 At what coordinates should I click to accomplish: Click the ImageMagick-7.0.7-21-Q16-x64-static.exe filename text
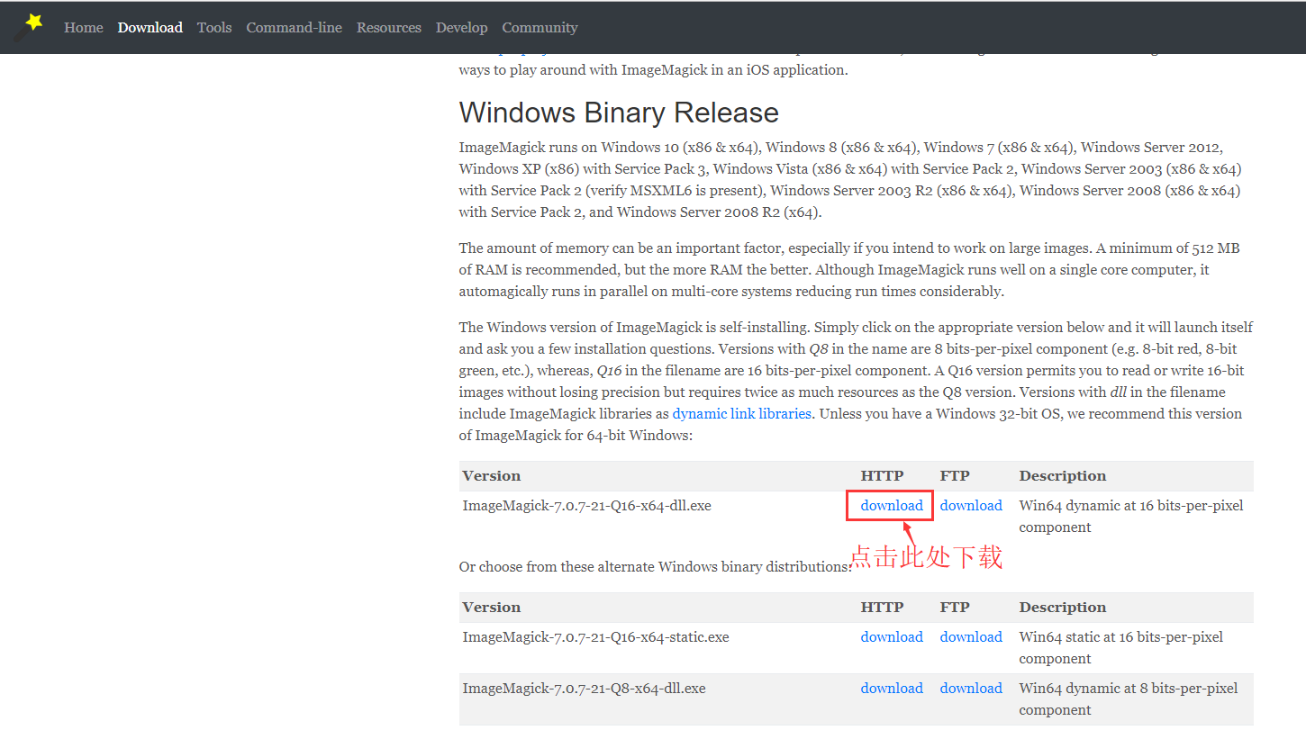point(595,637)
